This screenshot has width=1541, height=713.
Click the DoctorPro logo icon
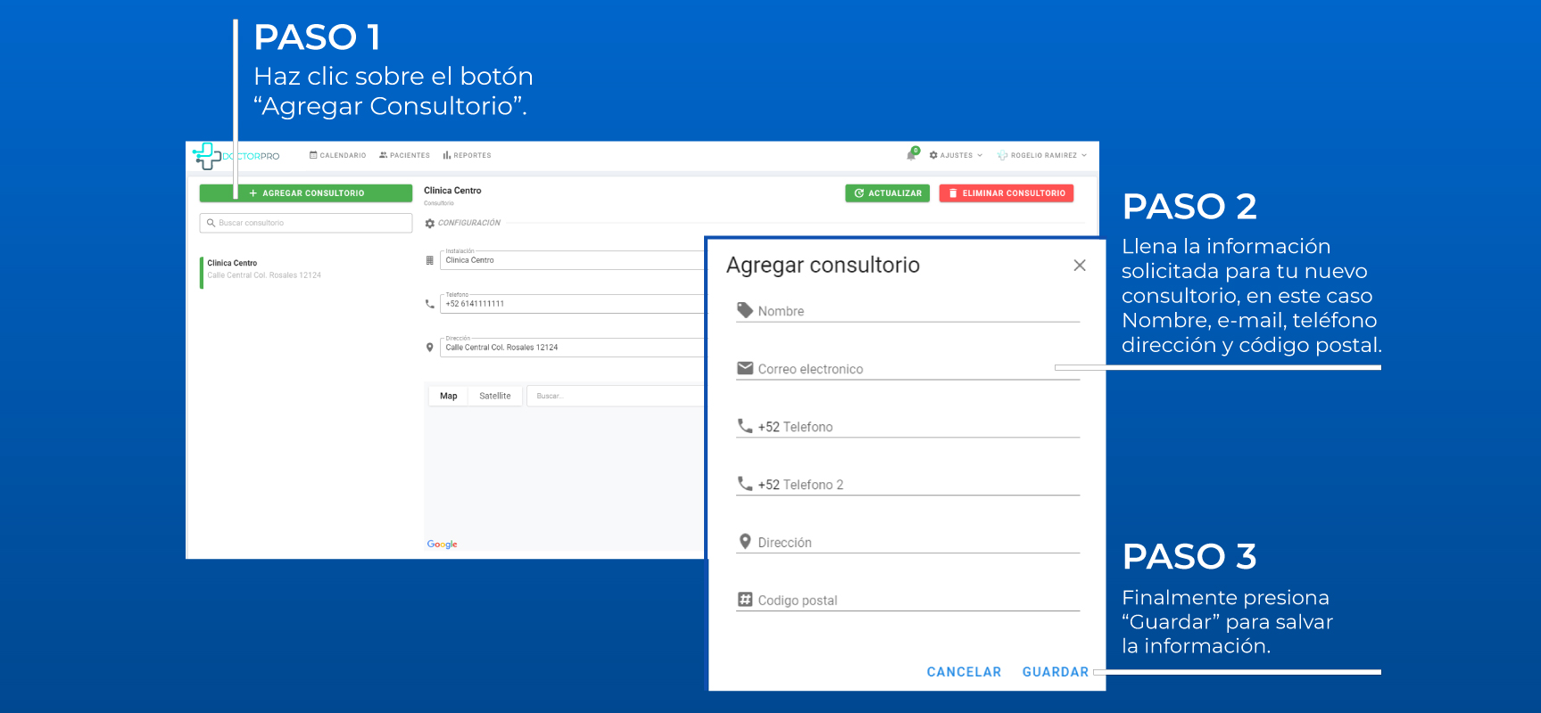point(207,156)
